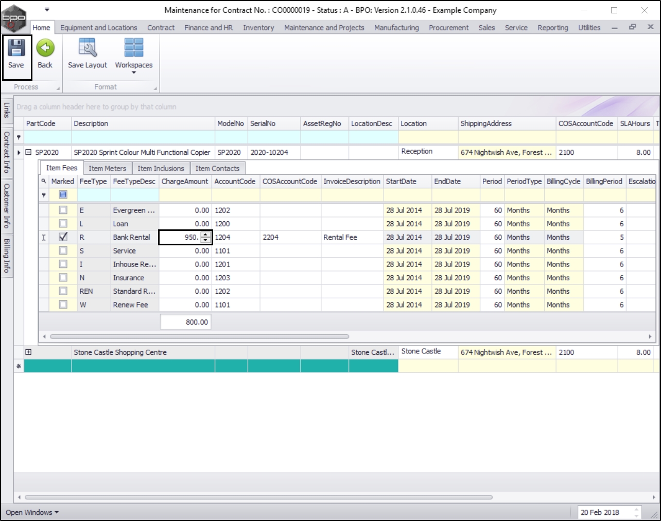Toggle the Marked checkbox for Standard REN row
The width and height of the screenshot is (661, 521).
[63, 291]
